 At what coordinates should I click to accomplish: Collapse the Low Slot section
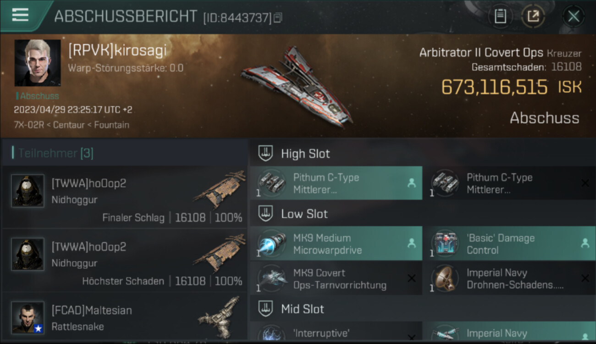point(423,214)
